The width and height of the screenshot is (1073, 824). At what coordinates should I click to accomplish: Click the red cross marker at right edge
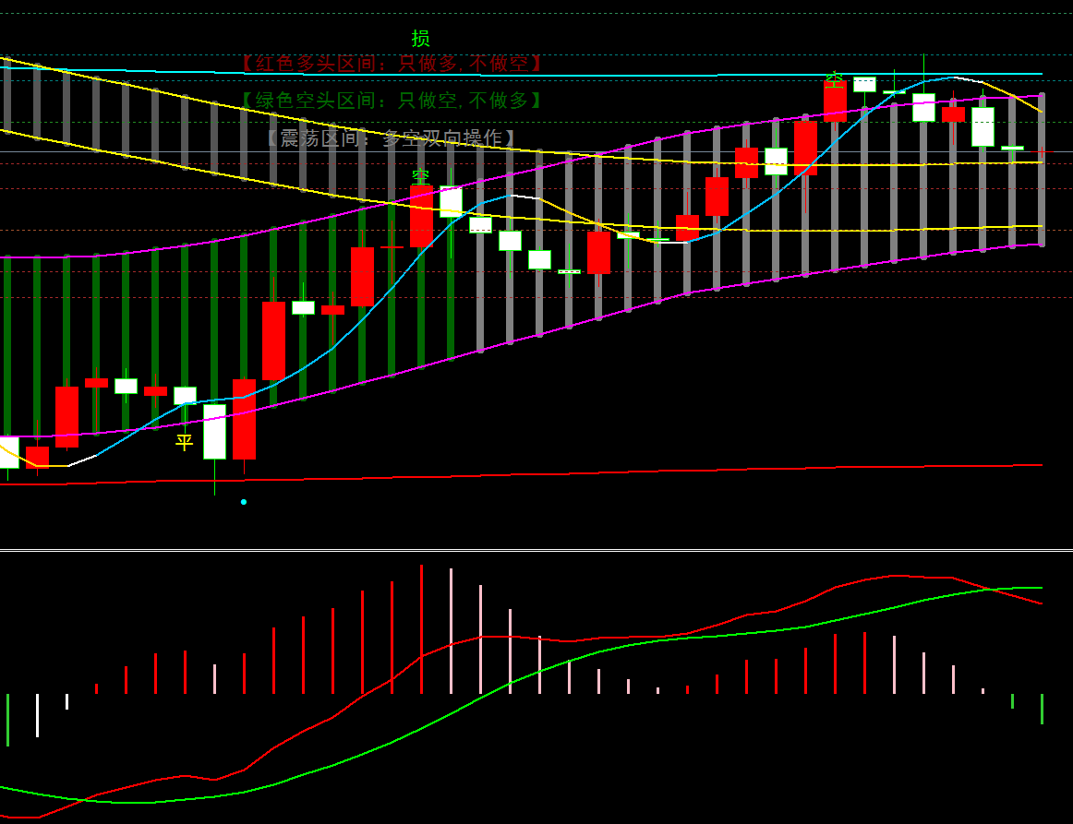1042,152
